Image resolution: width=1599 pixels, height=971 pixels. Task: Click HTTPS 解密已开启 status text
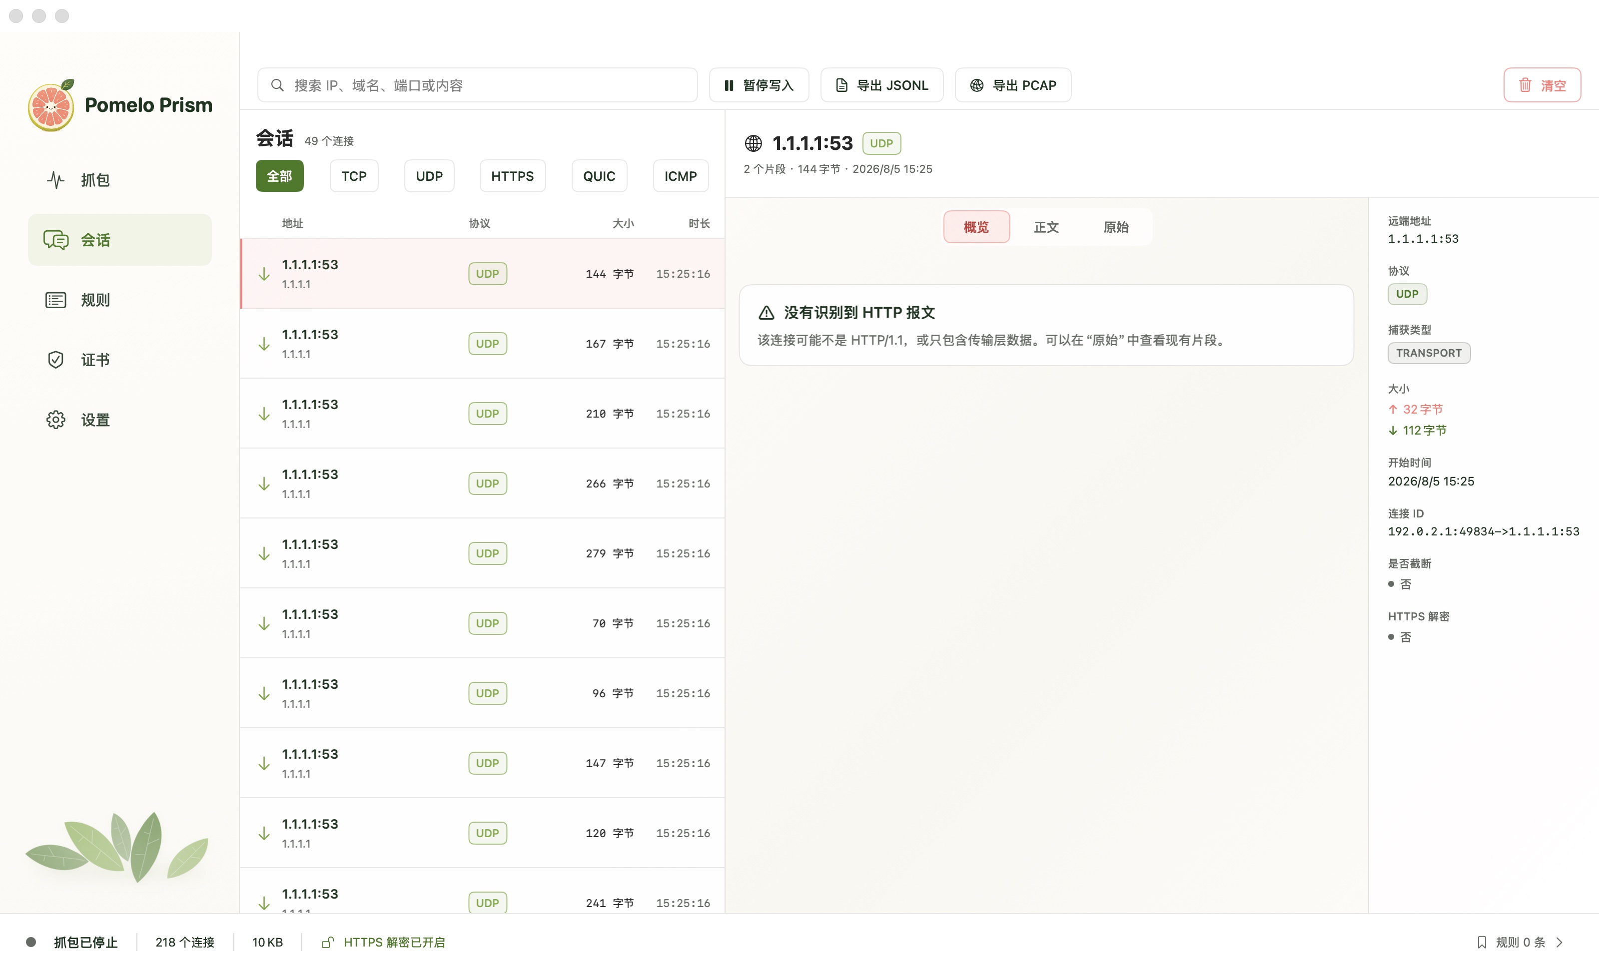[394, 942]
